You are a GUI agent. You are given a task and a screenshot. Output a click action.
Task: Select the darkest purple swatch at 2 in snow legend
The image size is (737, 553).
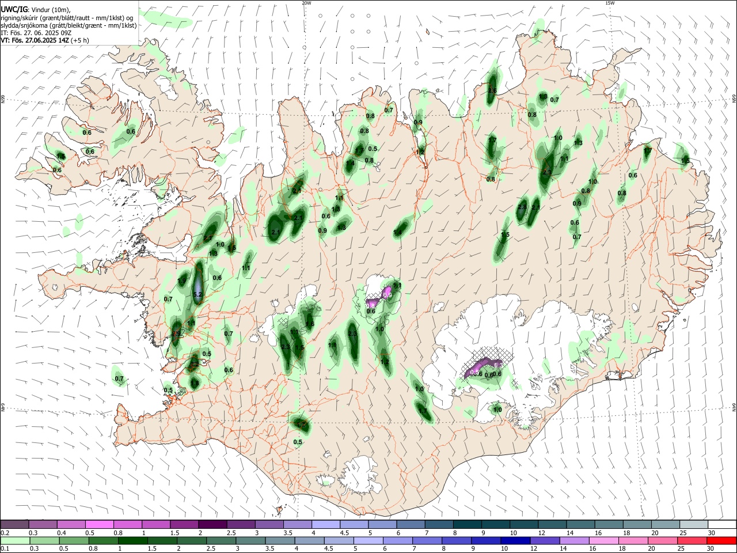tap(212, 524)
